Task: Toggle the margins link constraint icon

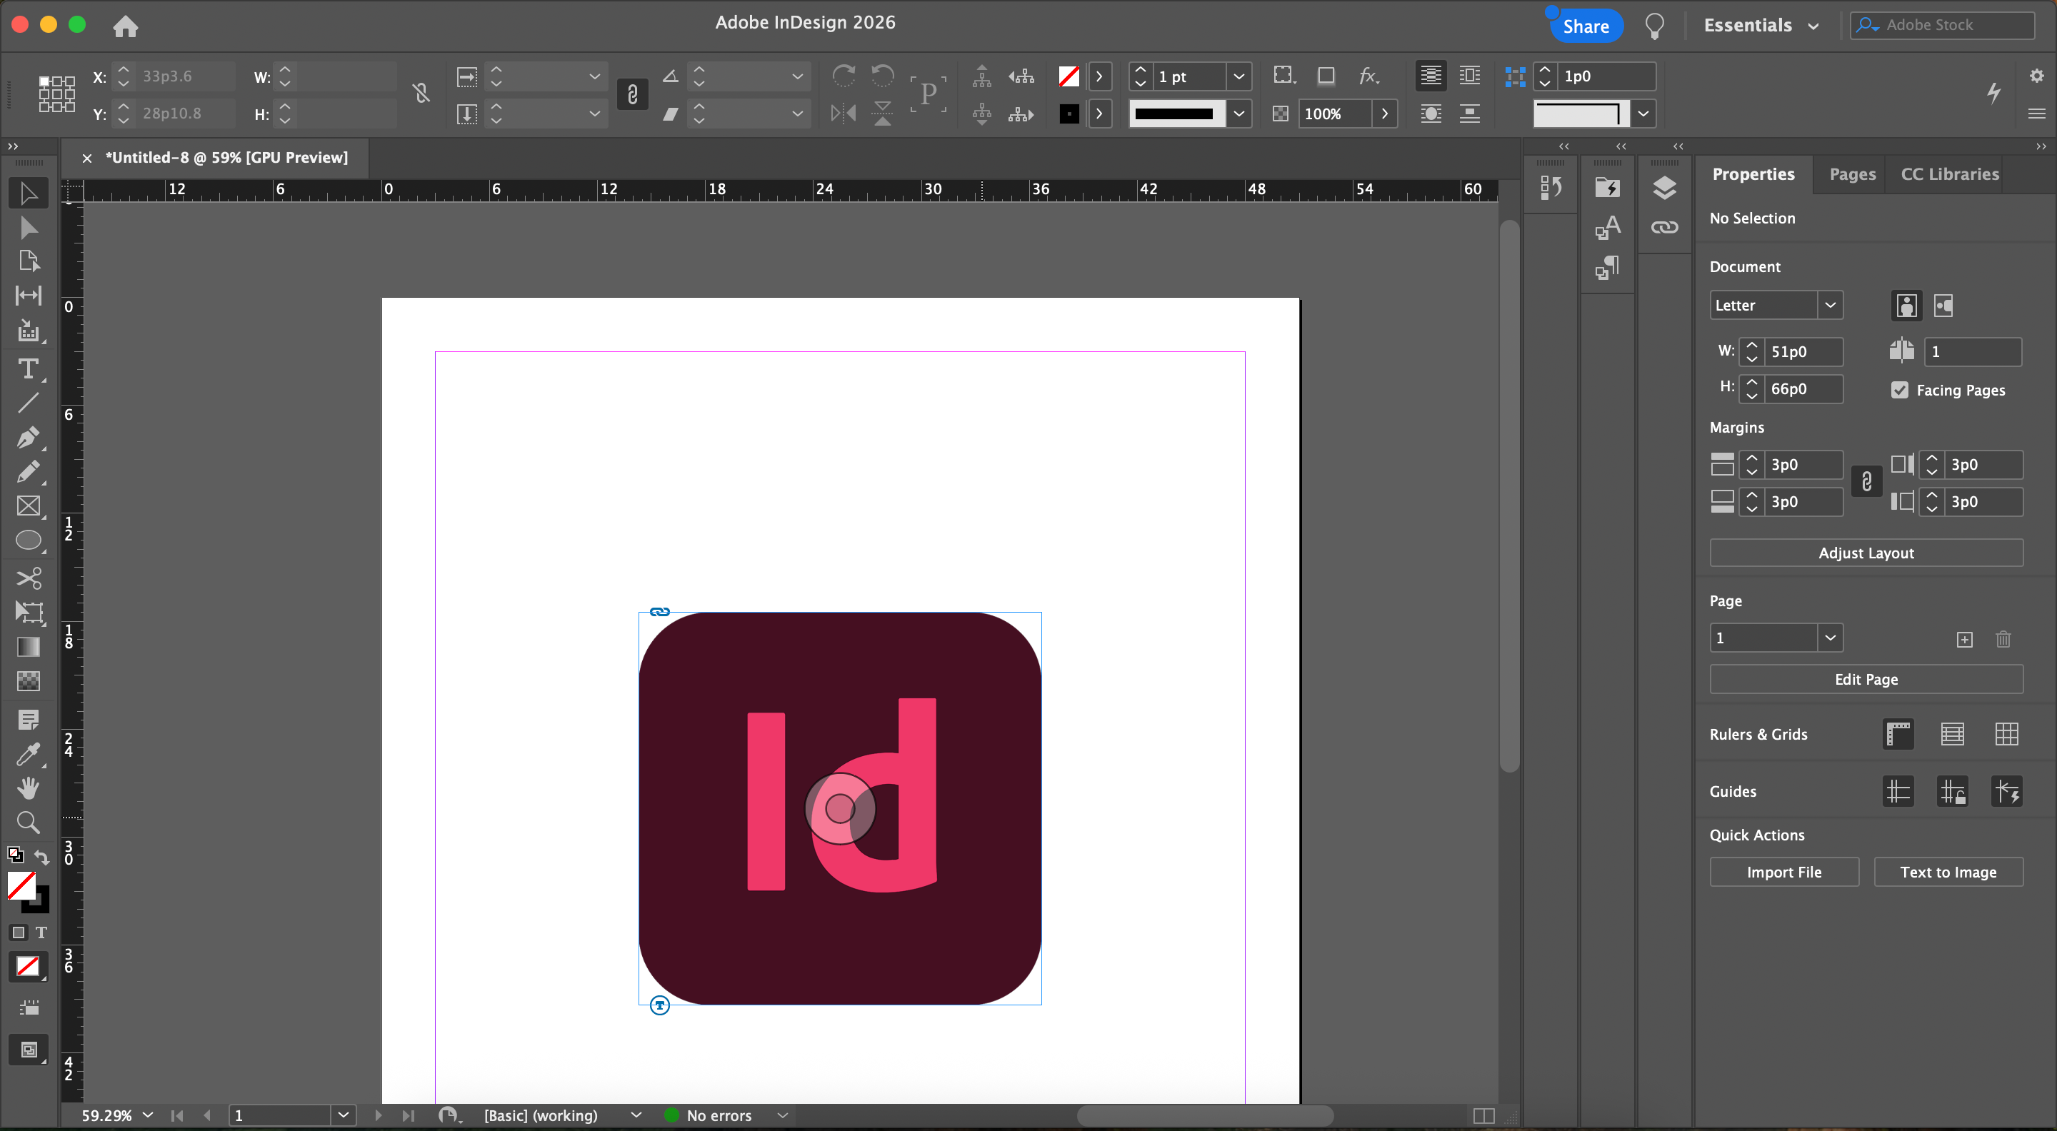Action: (x=1866, y=482)
